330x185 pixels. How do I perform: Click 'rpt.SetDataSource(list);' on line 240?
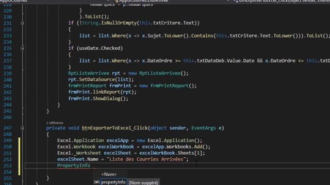click(x=101, y=80)
